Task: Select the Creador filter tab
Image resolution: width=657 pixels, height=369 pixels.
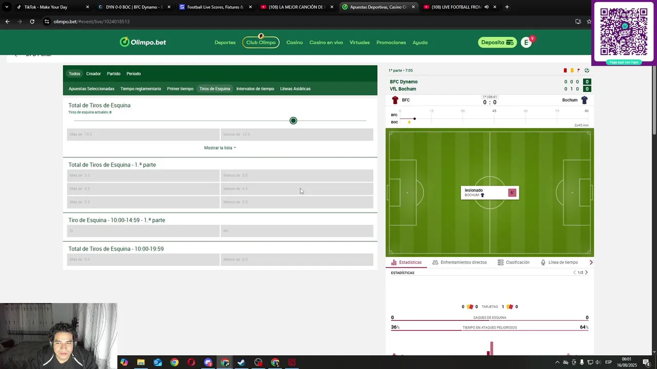Action: click(93, 74)
